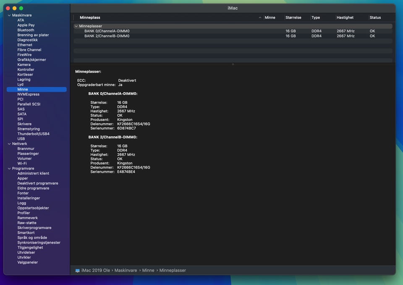Sort by Status column header
Screen dimensions: 403x285
click(375, 18)
